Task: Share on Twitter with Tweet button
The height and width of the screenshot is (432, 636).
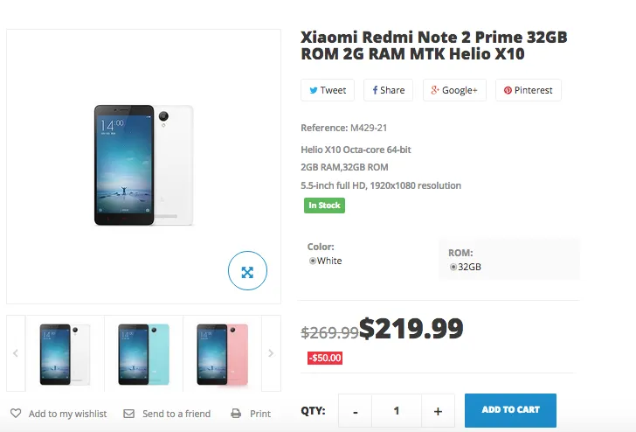Action: click(328, 90)
